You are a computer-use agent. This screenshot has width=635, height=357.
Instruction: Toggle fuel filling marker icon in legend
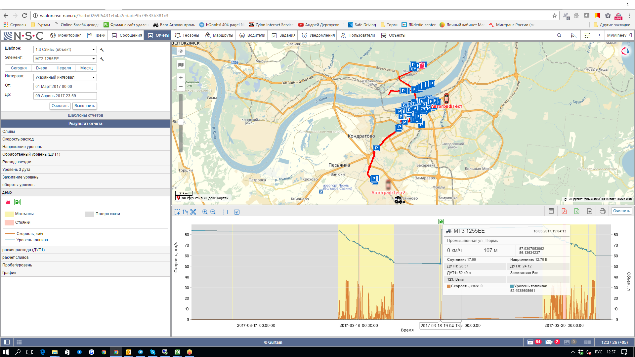[18, 202]
